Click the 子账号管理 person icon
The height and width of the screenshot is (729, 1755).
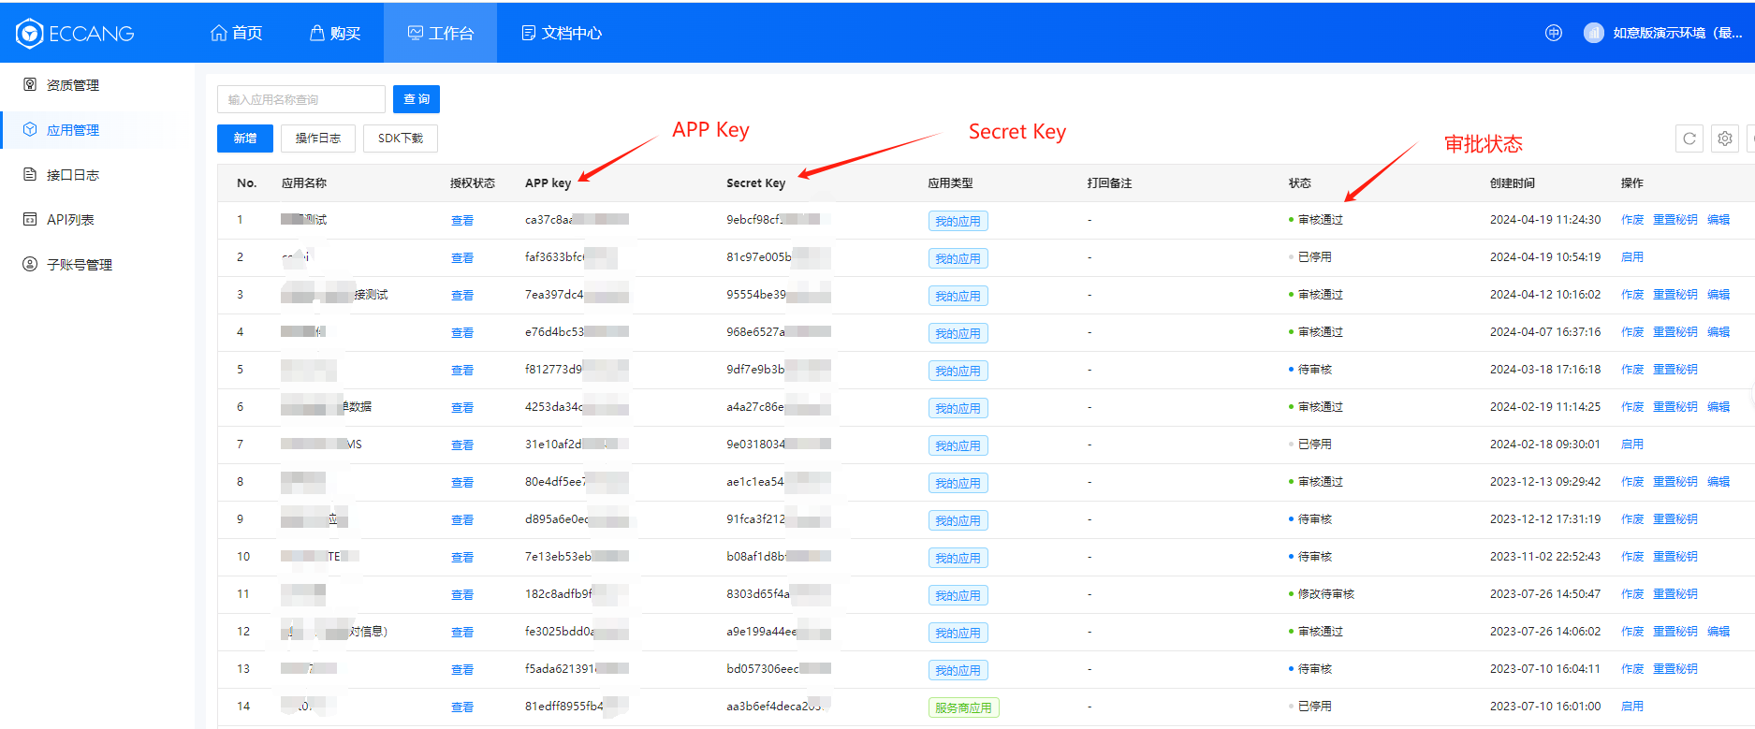point(30,265)
